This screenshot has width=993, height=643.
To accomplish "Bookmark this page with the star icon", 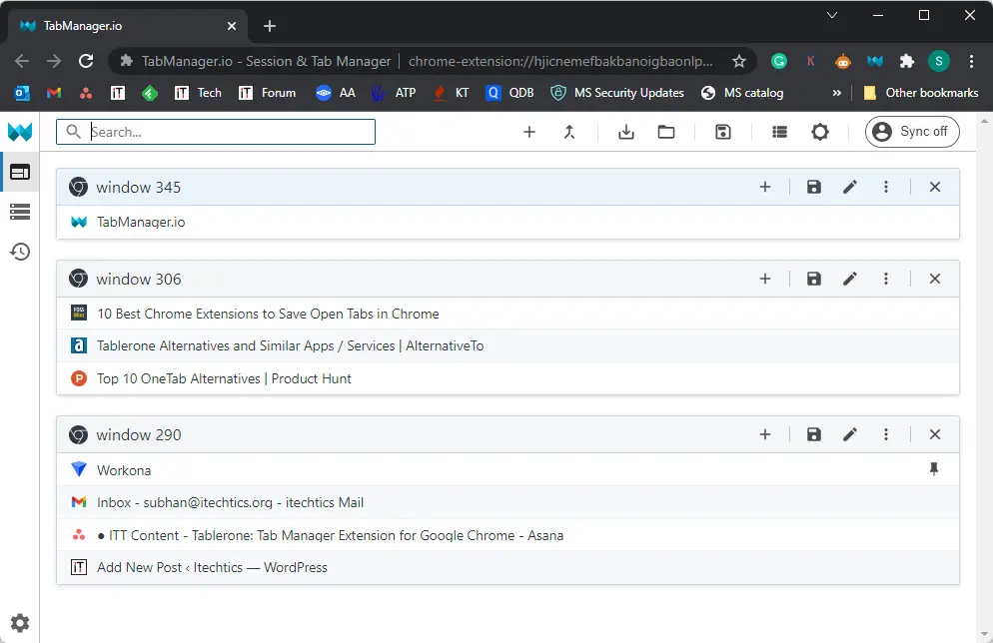I will pyautogui.click(x=738, y=61).
